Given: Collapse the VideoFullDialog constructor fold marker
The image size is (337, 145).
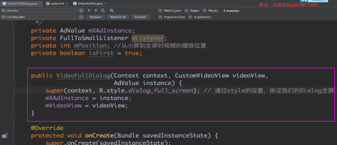Looking at the screenshot, I should pos(15,83).
